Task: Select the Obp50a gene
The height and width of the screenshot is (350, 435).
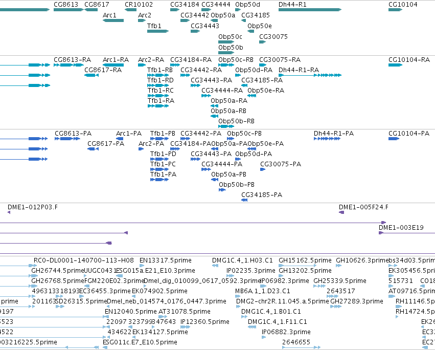Action: 214,20
